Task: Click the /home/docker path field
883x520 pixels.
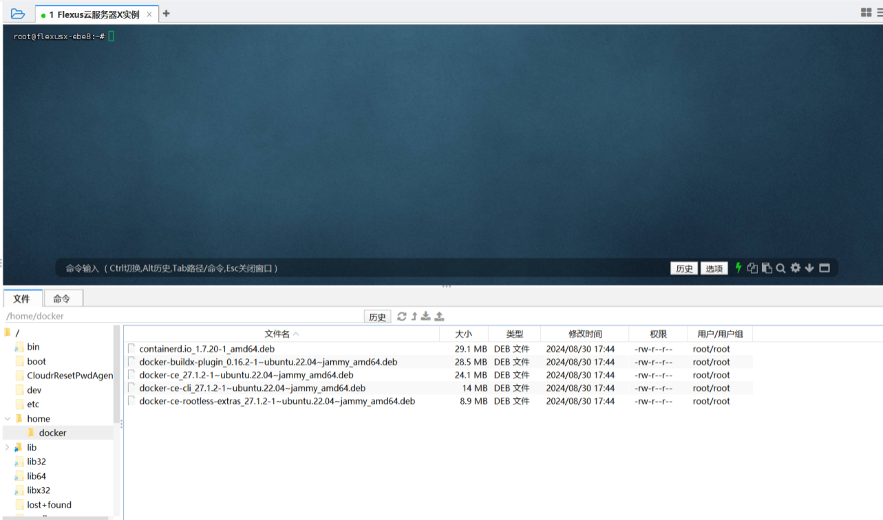Action: pyautogui.click(x=183, y=316)
